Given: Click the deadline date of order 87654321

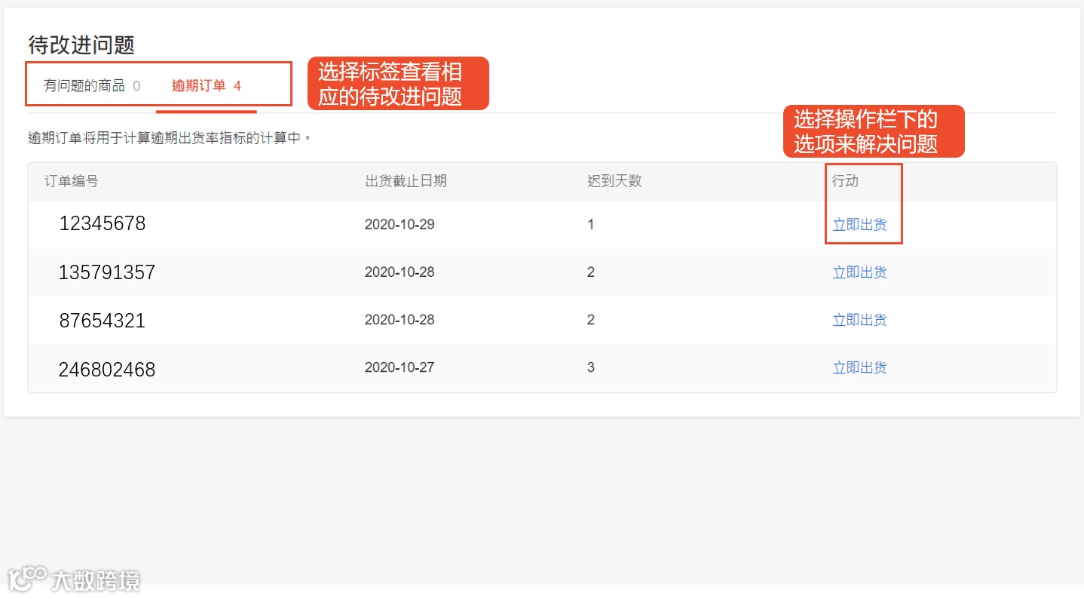Looking at the screenshot, I should [400, 320].
